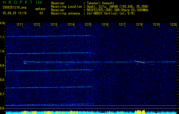Click location Ogaki, Gifu, JAPAN text
This screenshot has width=179, height=114.
point(118,7)
